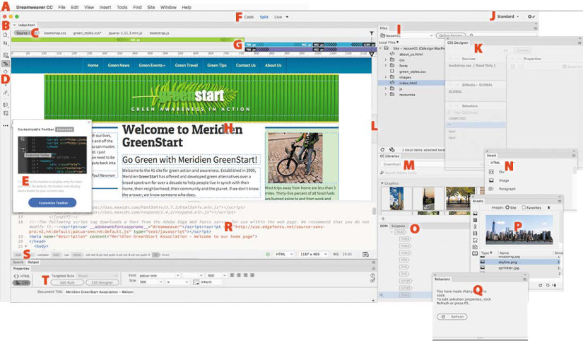Click the Open Documents toolbar icon

point(5,35)
